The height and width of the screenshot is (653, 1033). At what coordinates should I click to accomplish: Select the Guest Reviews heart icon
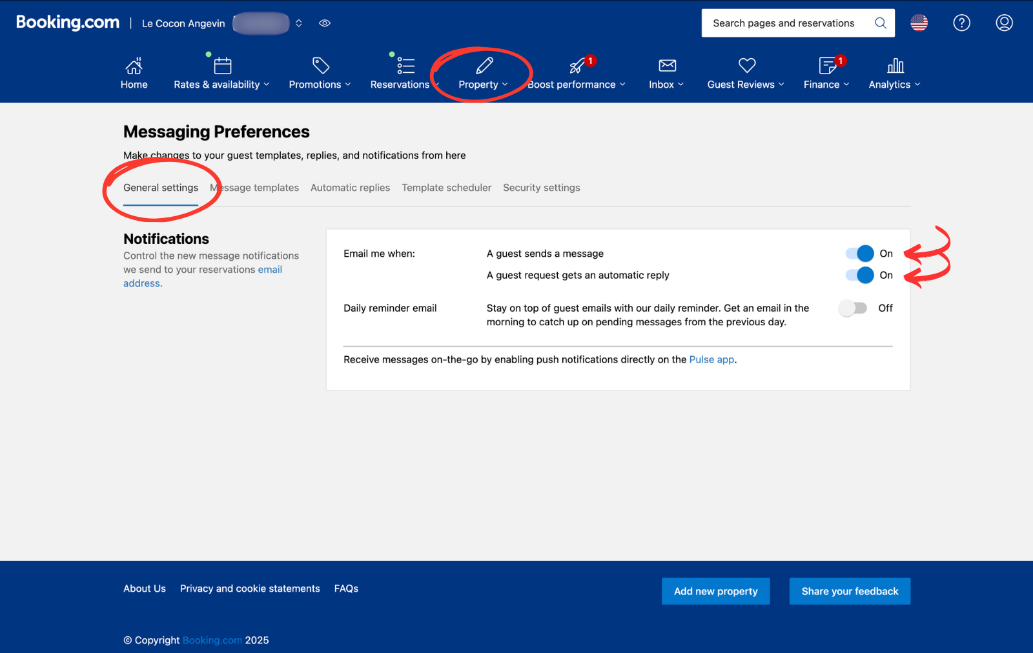(x=746, y=65)
